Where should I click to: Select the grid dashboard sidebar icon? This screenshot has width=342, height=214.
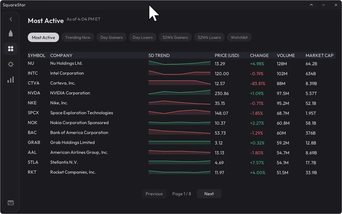click(x=11, y=49)
